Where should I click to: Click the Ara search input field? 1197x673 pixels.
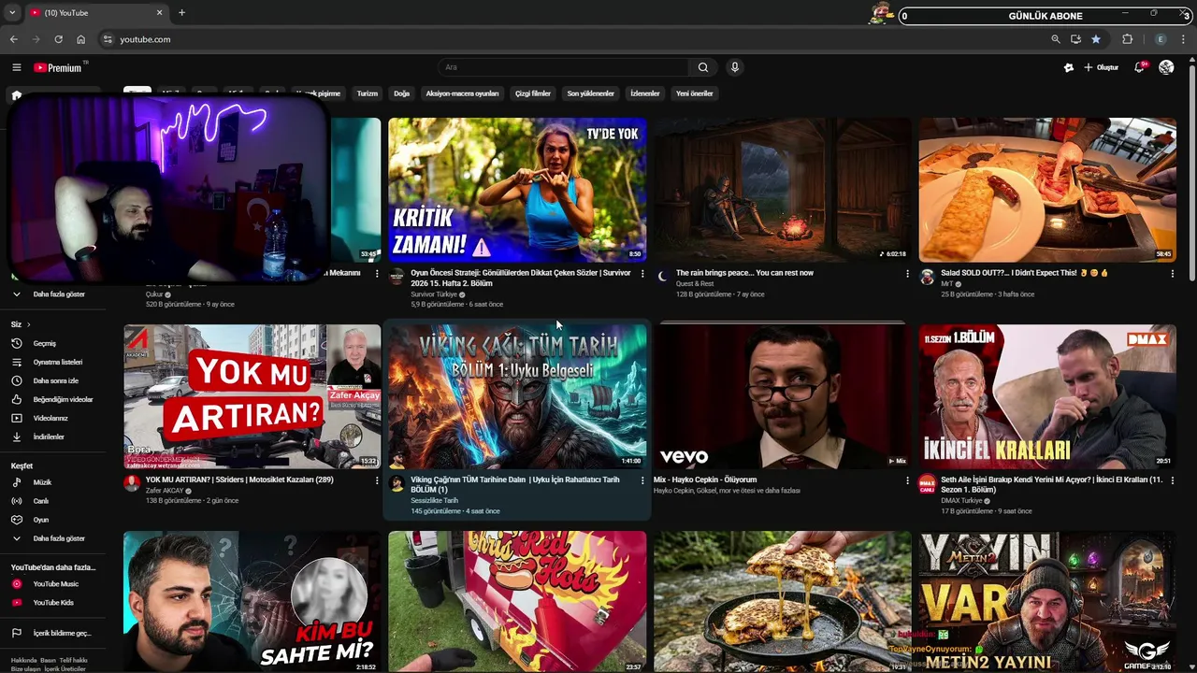[x=564, y=67]
